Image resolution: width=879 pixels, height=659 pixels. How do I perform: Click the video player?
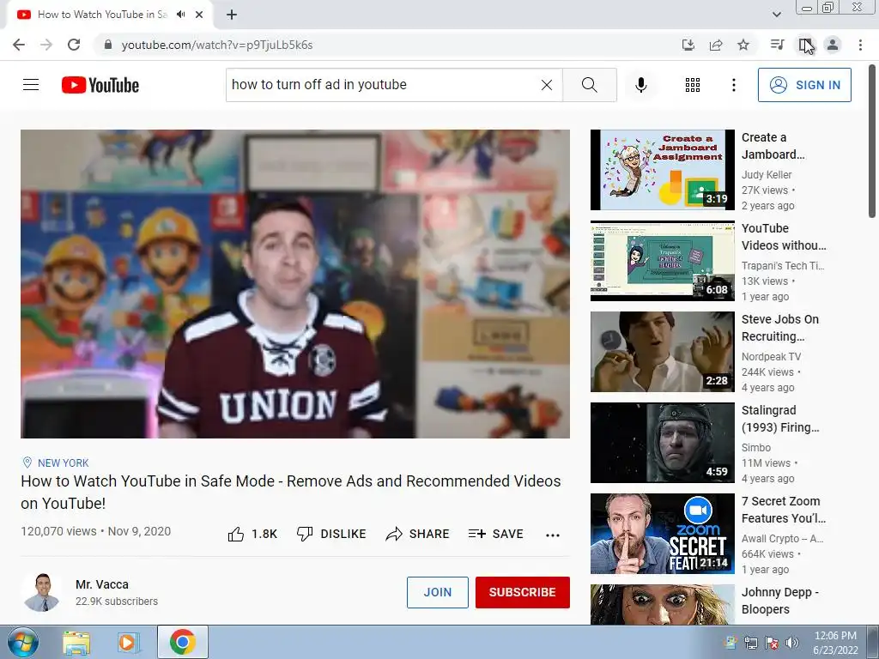[x=295, y=283]
